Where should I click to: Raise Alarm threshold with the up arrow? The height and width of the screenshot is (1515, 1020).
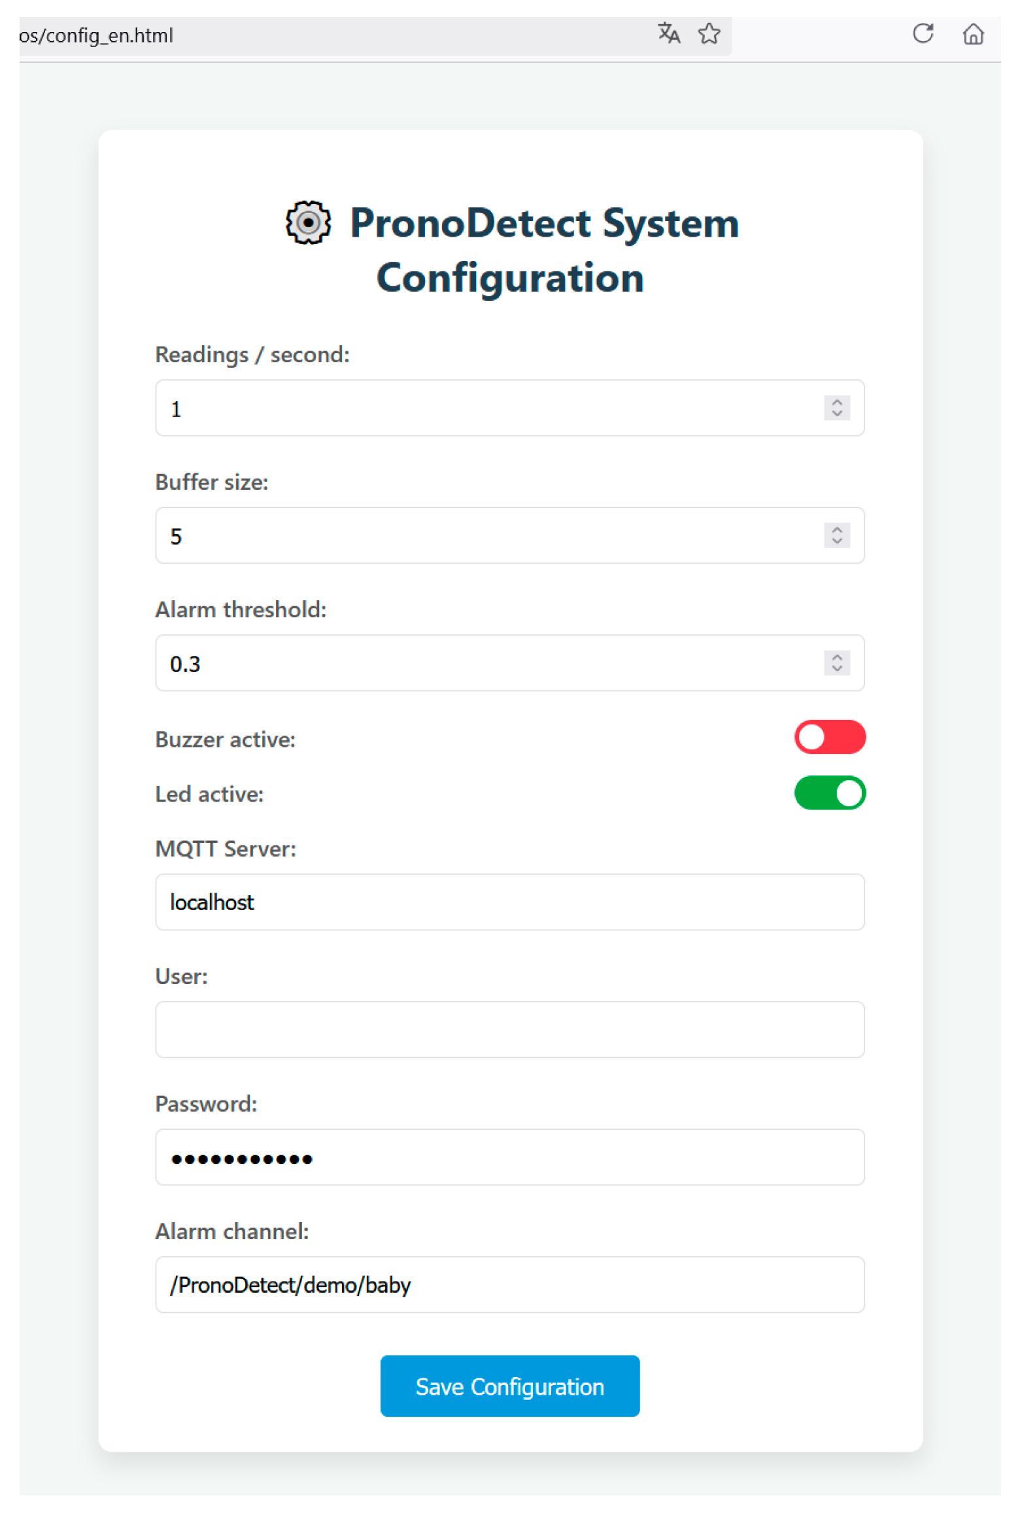836,656
